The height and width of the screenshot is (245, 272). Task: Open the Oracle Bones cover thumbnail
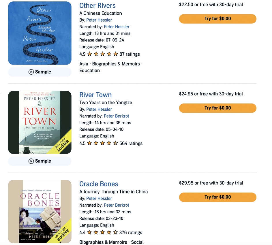(40, 212)
